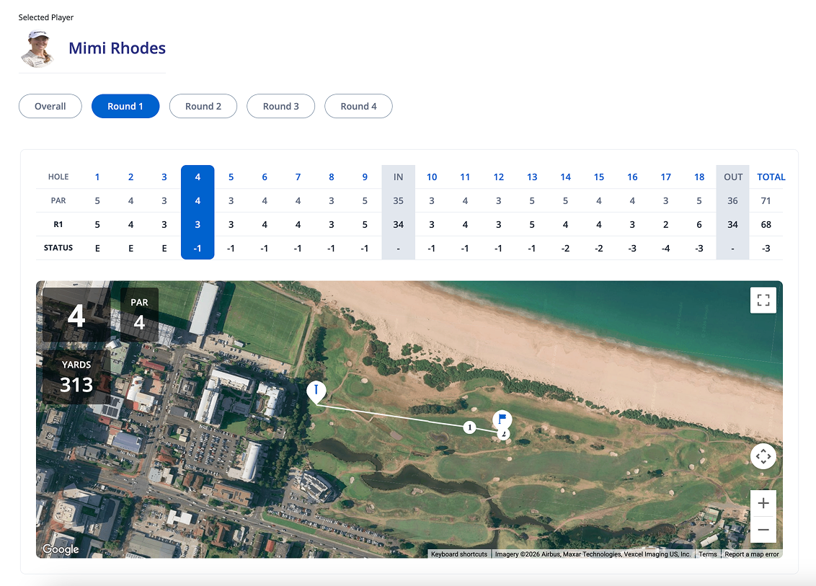
Task: Select shot marker 1 on map
Action: 469,427
